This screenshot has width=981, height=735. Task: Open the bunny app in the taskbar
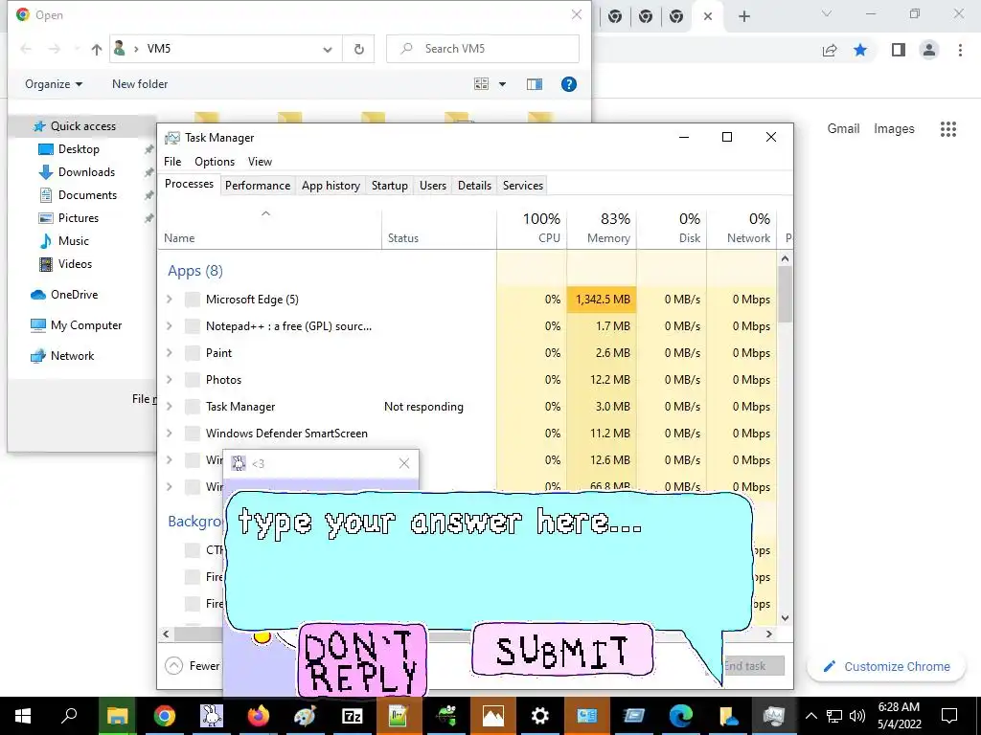(212, 716)
